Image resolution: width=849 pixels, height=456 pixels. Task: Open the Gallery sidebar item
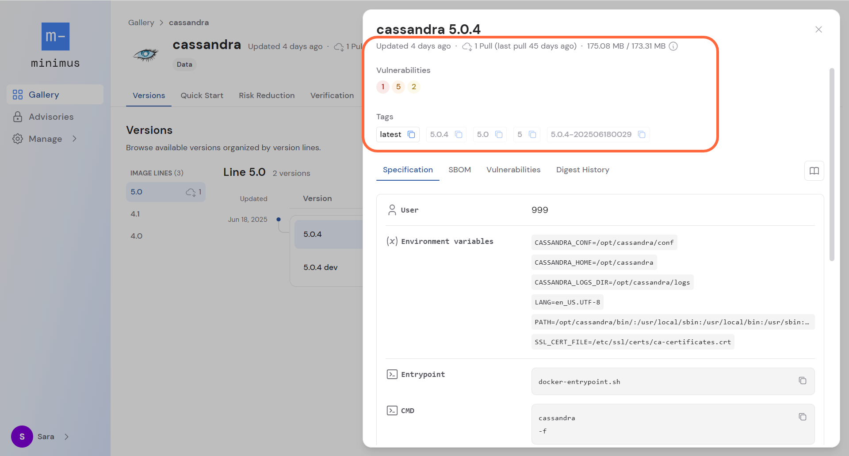pos(55,95)
